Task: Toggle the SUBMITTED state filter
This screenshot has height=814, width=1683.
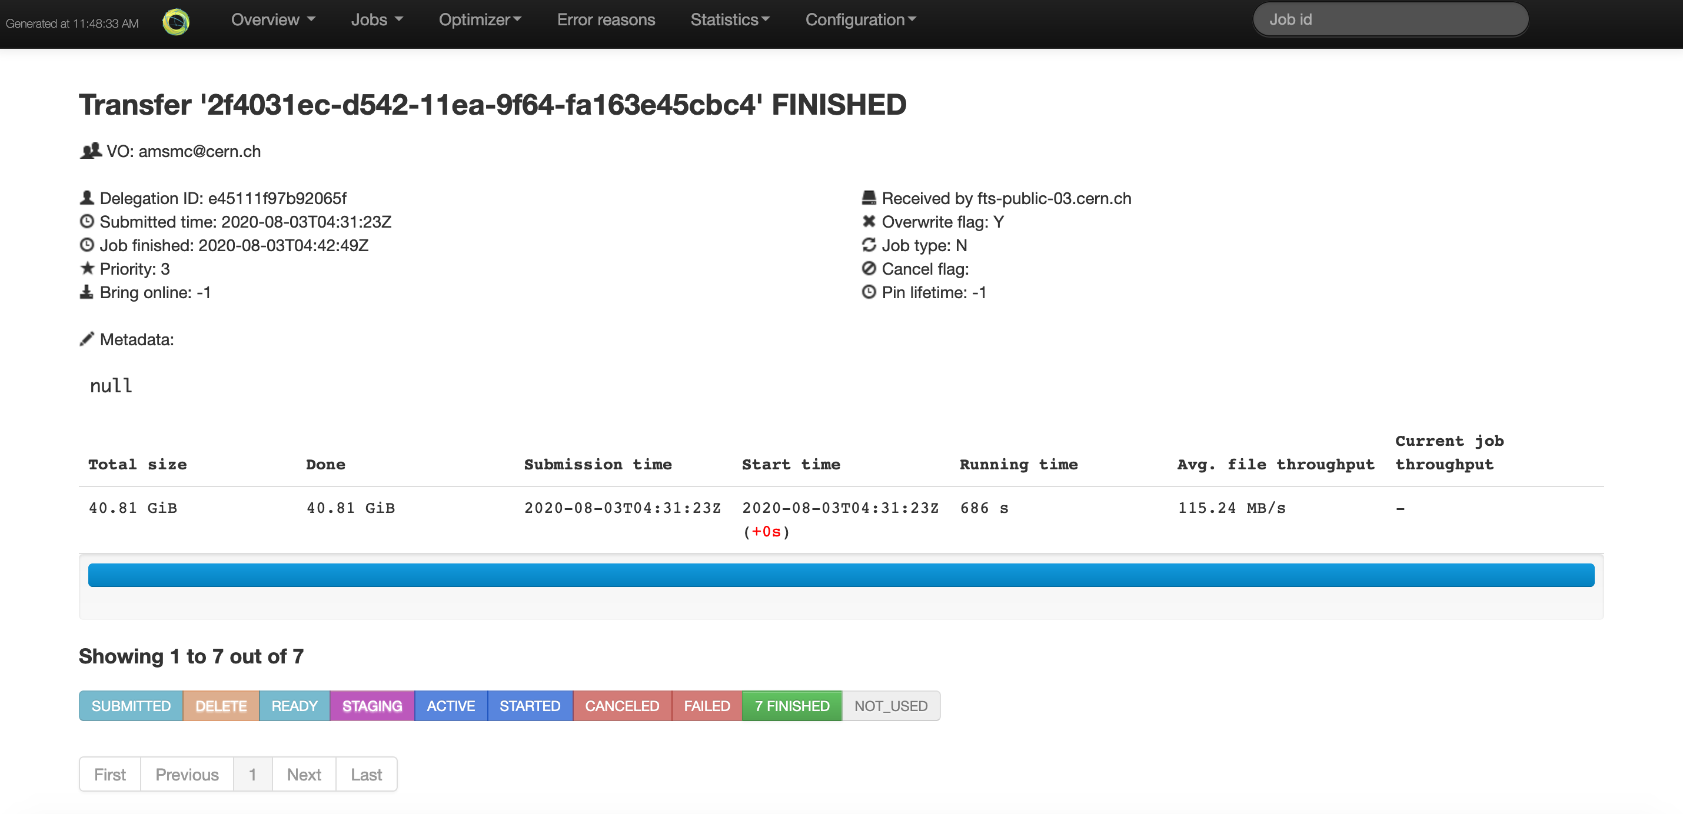Action: click(x=131, y=706)
